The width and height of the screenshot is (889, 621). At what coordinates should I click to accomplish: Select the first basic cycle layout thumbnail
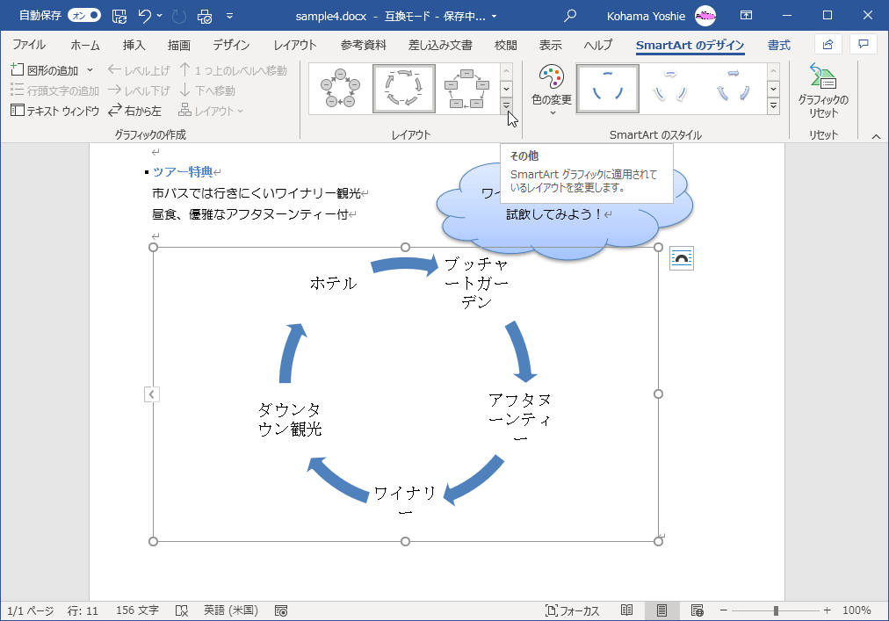point(339,88)
